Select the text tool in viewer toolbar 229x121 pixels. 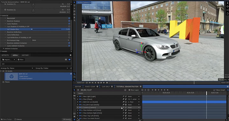pyautogui.click(x=74, y=9)
